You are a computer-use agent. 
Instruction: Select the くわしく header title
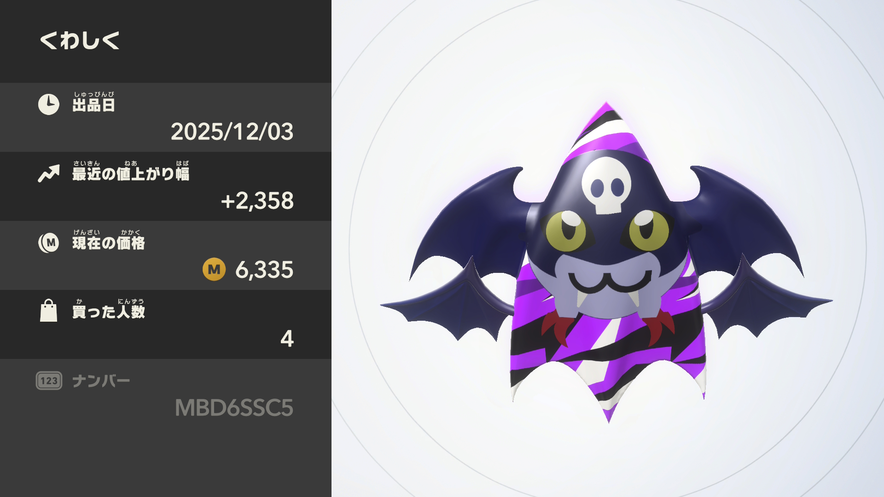[x=80, y=40]
